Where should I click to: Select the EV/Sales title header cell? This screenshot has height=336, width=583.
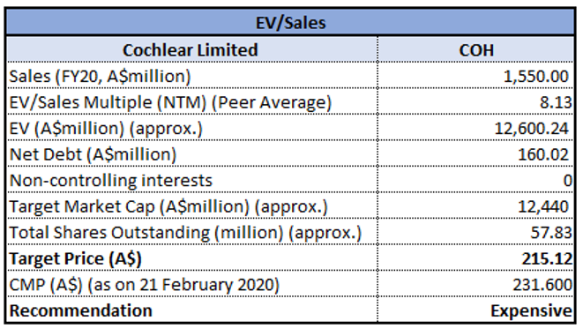click(x=290, y=22)
